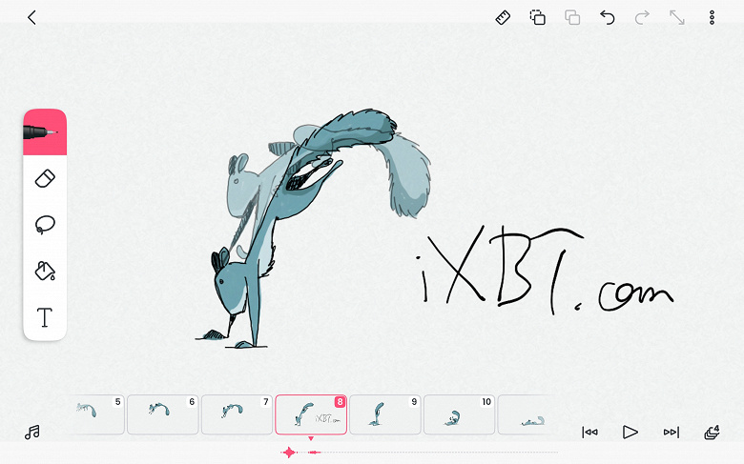Select frame 9 thumbnail
Screen dimensions: 744x464
[x=385, y=414]
